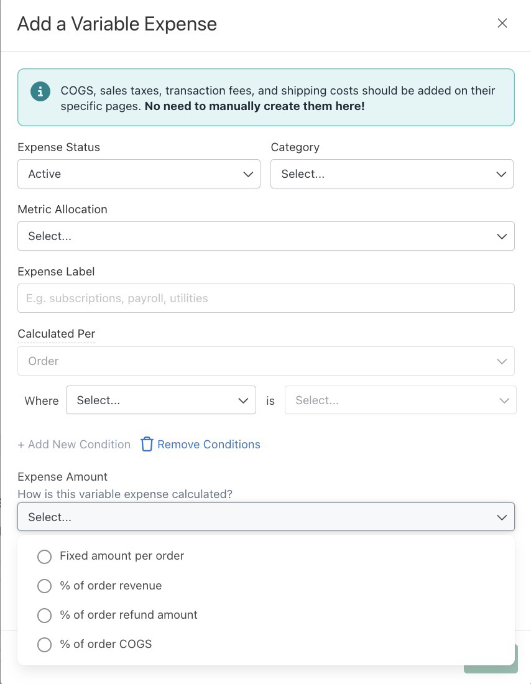Image resolution: width=531 pixels, height=684 pixels.
Task: Expand the Metric Allocation dropdown
Action: pyautogui.click(x=266, y=236)
